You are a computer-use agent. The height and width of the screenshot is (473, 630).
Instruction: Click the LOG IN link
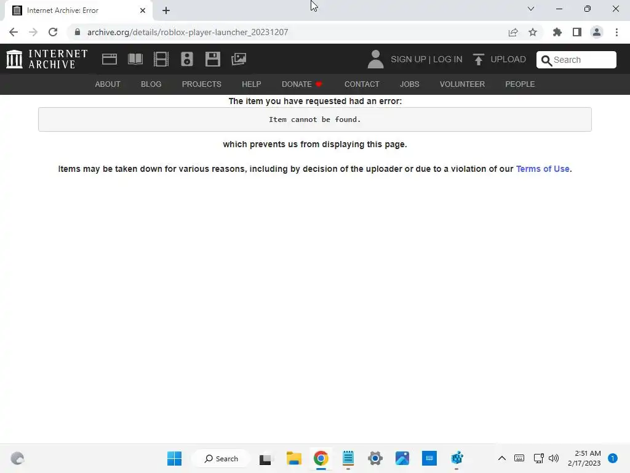(x=448, y=59)
